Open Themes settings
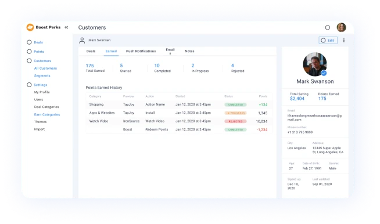This screenshot has height=224, width=380. coord(40,122)
